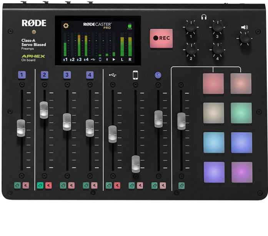Click headphone 1 volume knob

pyautogui.click(x=191, y=27)
